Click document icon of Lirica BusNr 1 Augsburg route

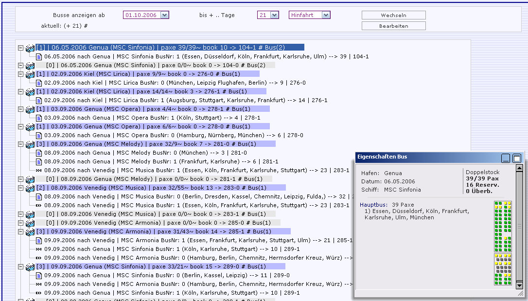click(x=39, y=100)
